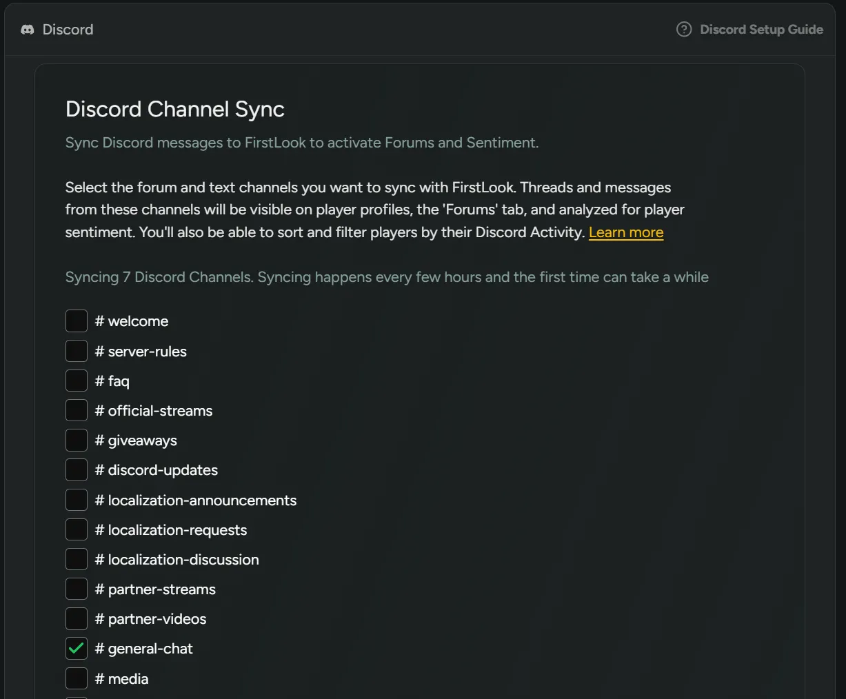
Task: Uncheck the general-chat channel checkbox
Action: pyautogui.click(x=77, y=648)
